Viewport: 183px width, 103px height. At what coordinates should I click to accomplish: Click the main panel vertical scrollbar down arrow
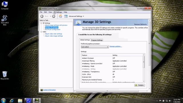(x=149, y=89)
